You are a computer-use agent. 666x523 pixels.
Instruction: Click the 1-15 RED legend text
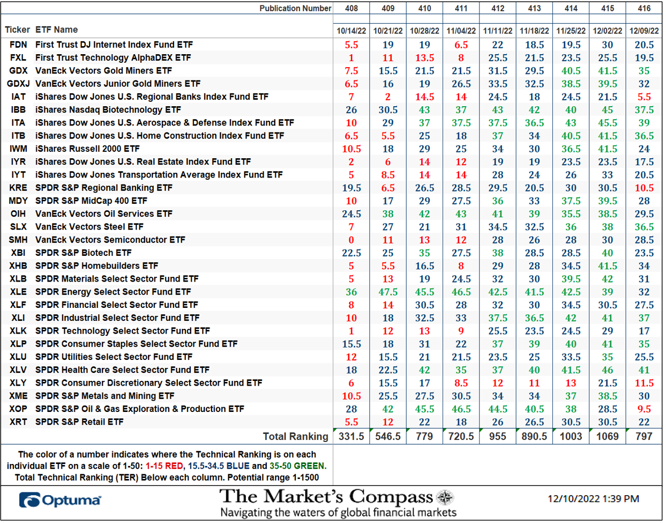pyautogui.click(x=164, y=466)
